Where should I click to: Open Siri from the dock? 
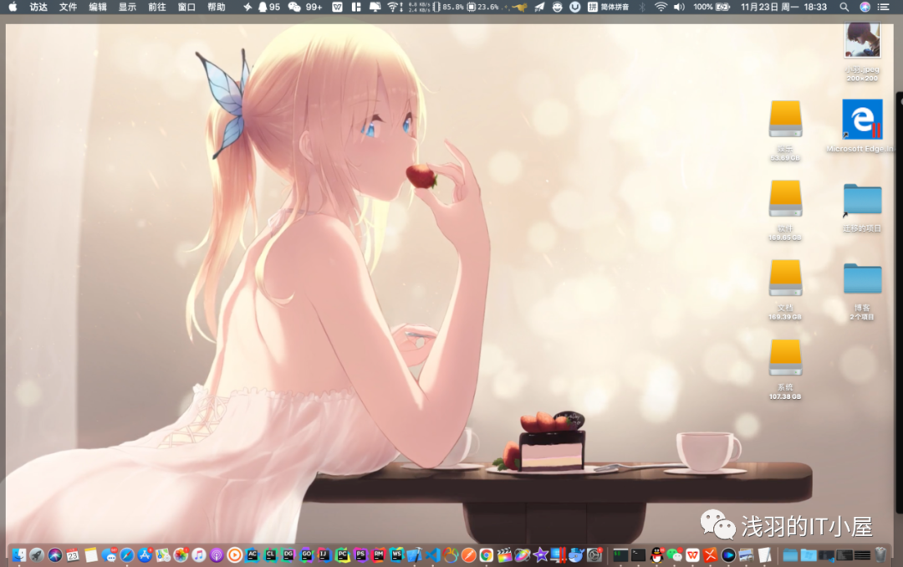tap(54, 555)
